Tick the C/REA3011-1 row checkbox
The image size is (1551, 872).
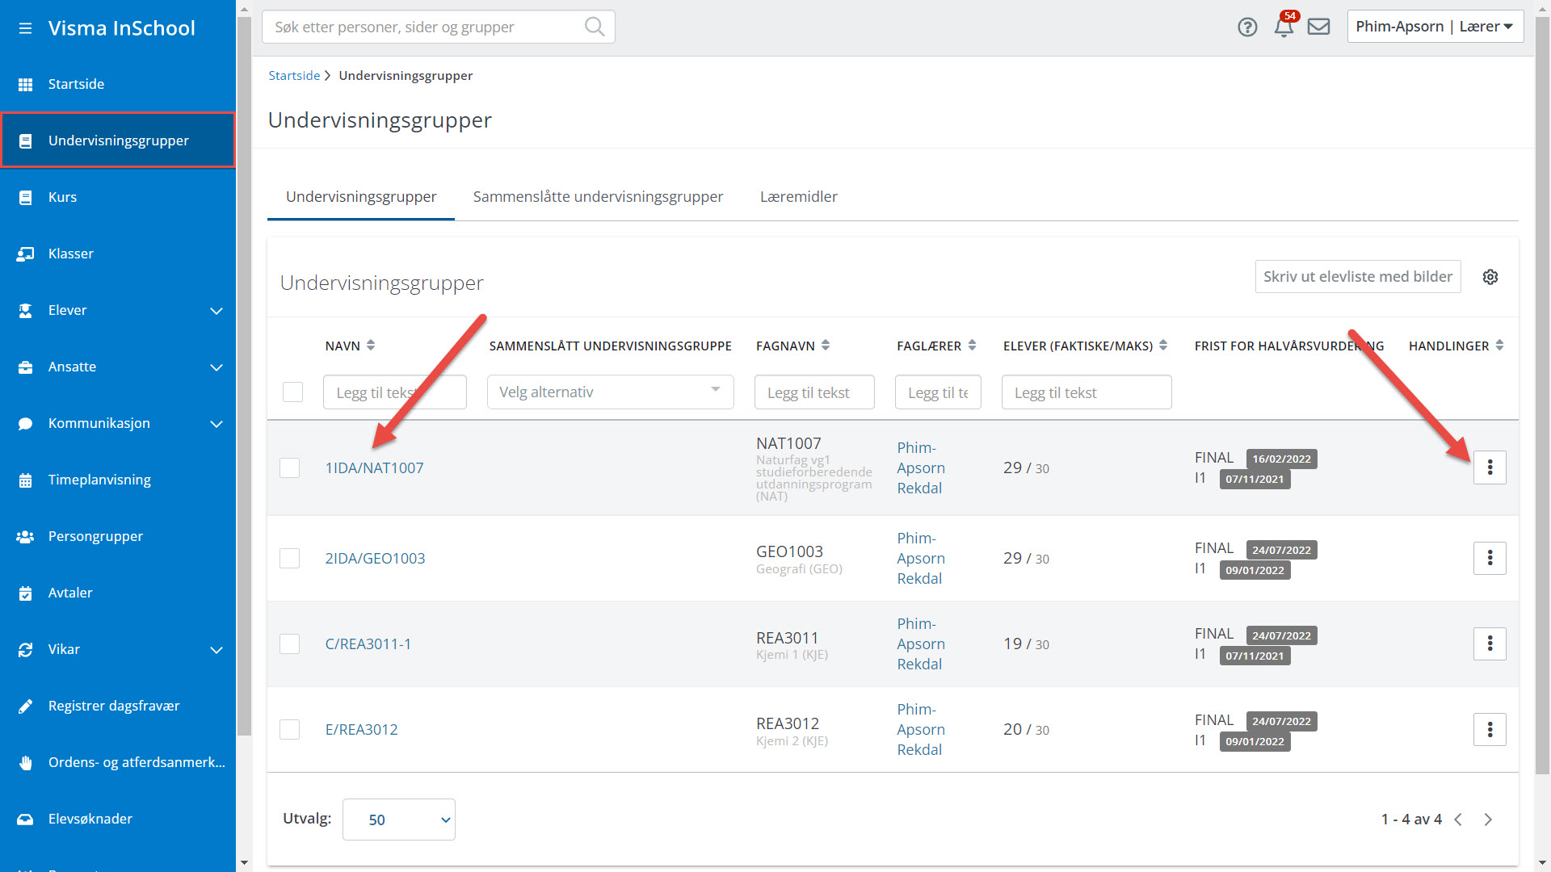click(x=290, y=644)
